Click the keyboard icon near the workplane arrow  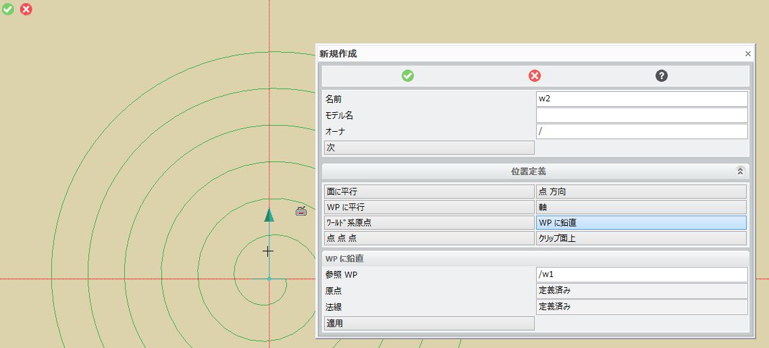tap(301, 211)
